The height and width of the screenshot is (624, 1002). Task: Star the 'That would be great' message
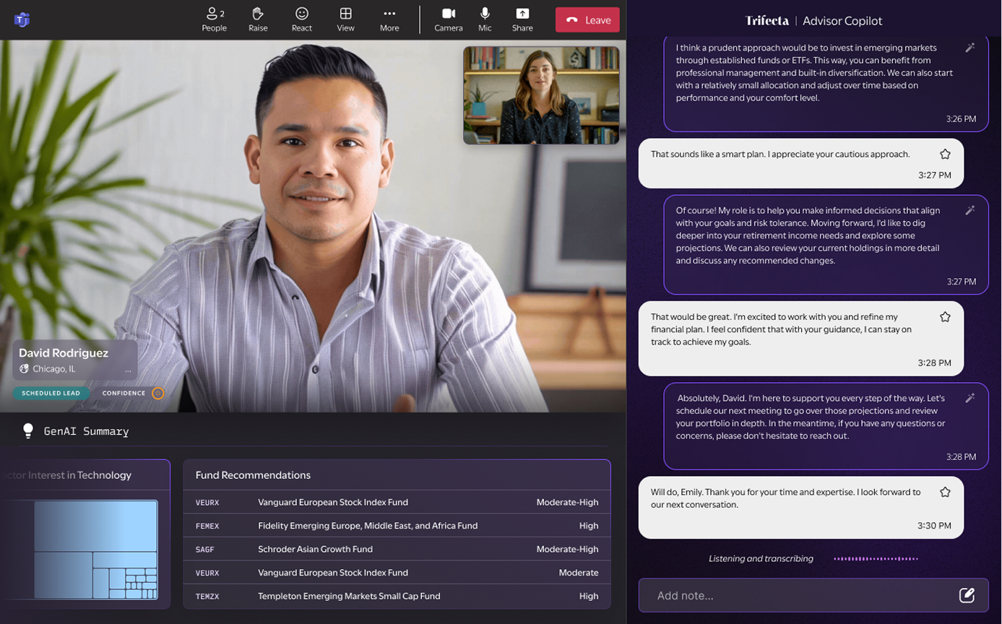coord(945,316)
